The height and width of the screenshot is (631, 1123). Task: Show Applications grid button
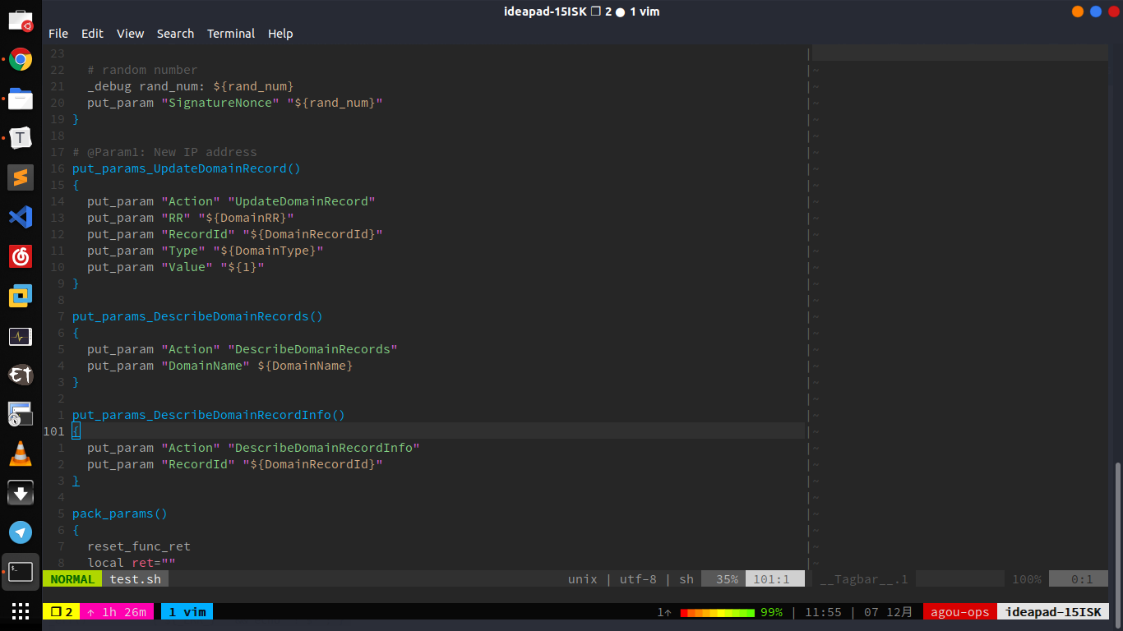21,611
